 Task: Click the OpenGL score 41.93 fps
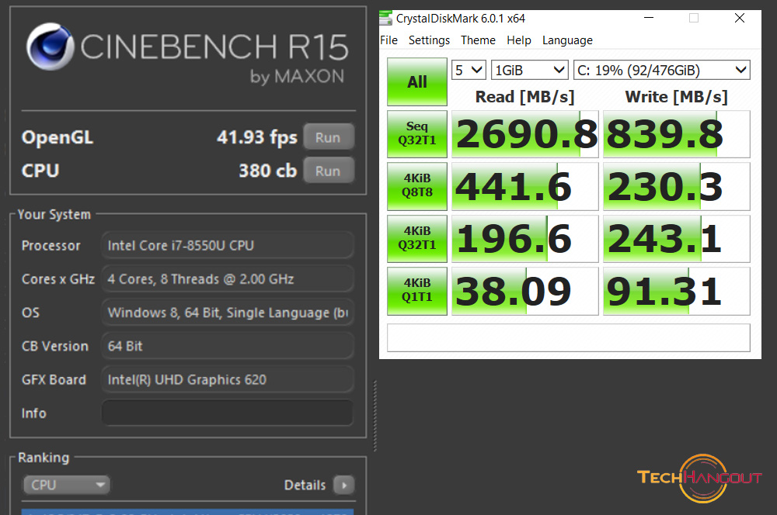click(256, 137)
